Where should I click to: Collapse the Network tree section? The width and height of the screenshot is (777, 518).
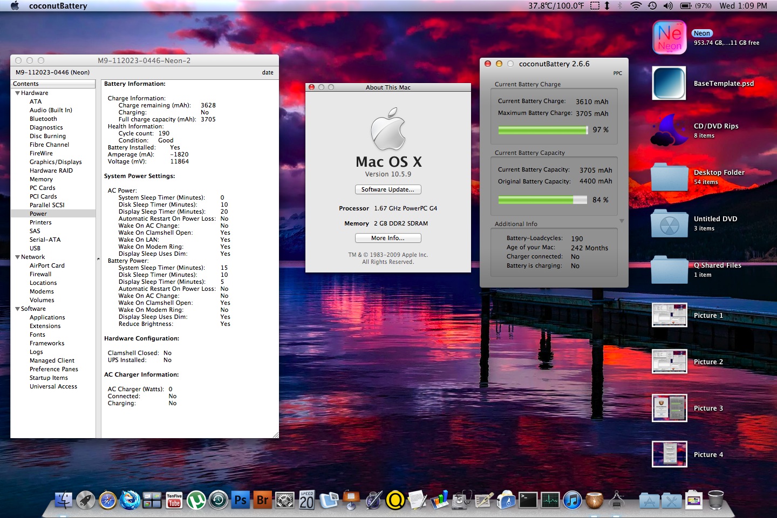pos(17,257)
